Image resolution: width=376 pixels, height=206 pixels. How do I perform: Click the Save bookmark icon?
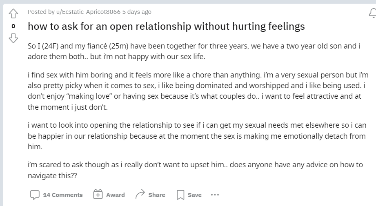[x=180, y=195]
